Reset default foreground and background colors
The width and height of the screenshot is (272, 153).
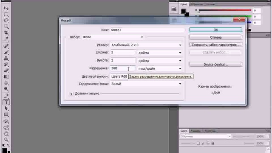click(4, 145)
